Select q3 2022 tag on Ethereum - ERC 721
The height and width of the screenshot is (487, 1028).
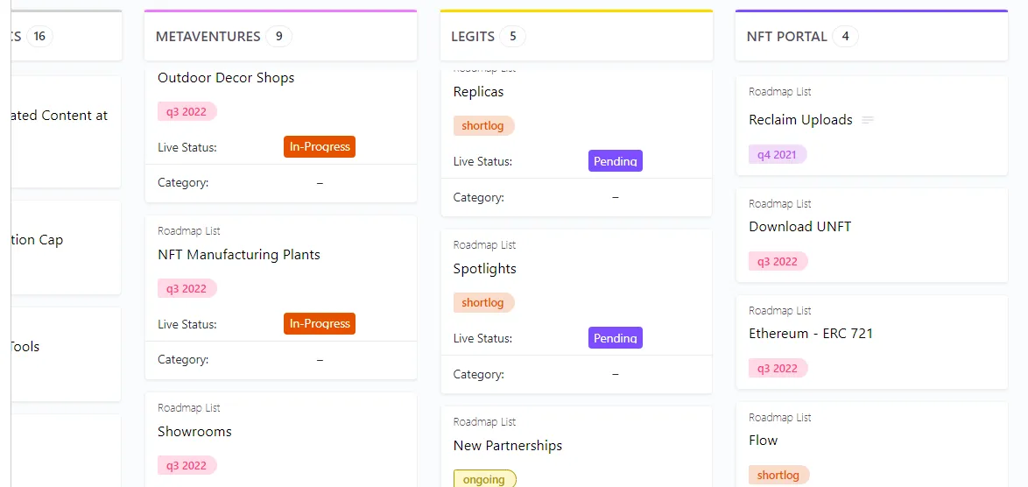point(778,369)
